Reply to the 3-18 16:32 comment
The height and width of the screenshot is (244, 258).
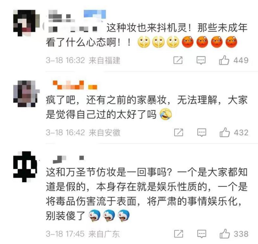[x=201, y=60]
